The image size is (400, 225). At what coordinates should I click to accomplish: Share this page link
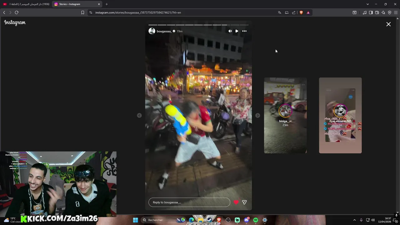click(x=294, y=12)
